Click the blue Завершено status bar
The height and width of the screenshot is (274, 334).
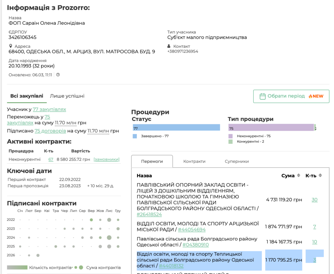click(x=176, y=128)
